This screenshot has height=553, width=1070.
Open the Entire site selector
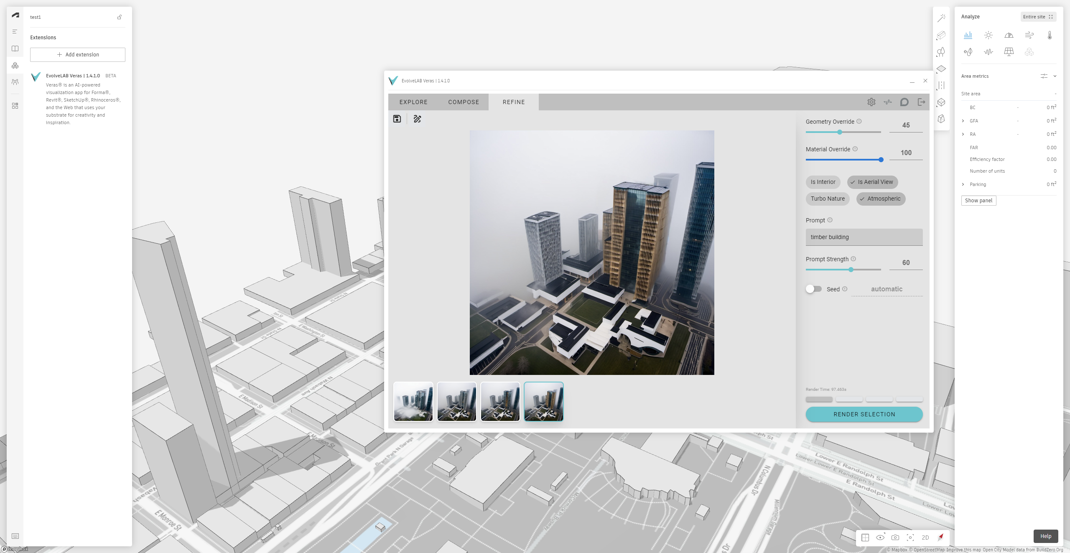pyautogui.click(x=1038, y=17)
